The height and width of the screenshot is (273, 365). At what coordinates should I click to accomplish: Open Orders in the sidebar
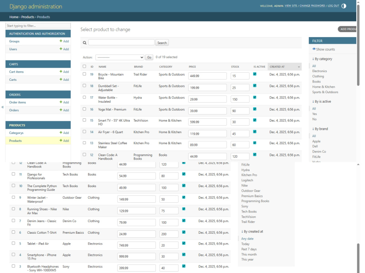[x=14, y=110]
